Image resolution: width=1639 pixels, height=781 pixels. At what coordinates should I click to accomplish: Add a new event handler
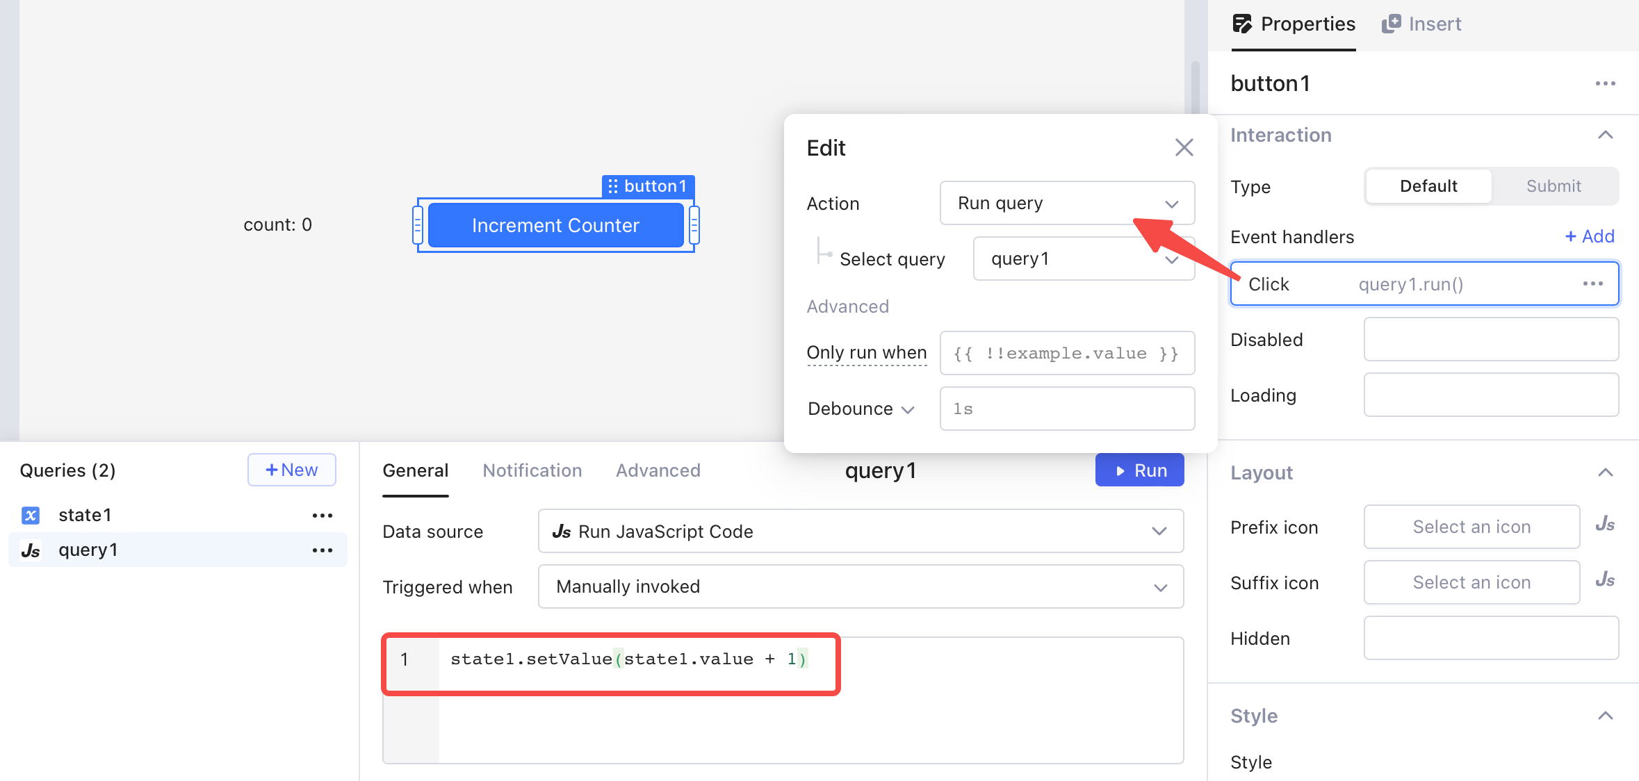point(1589,236)
